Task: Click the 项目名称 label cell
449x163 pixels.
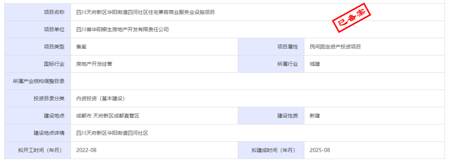Action: 37,12
